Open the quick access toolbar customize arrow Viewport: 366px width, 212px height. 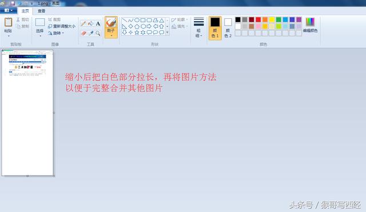32,3
